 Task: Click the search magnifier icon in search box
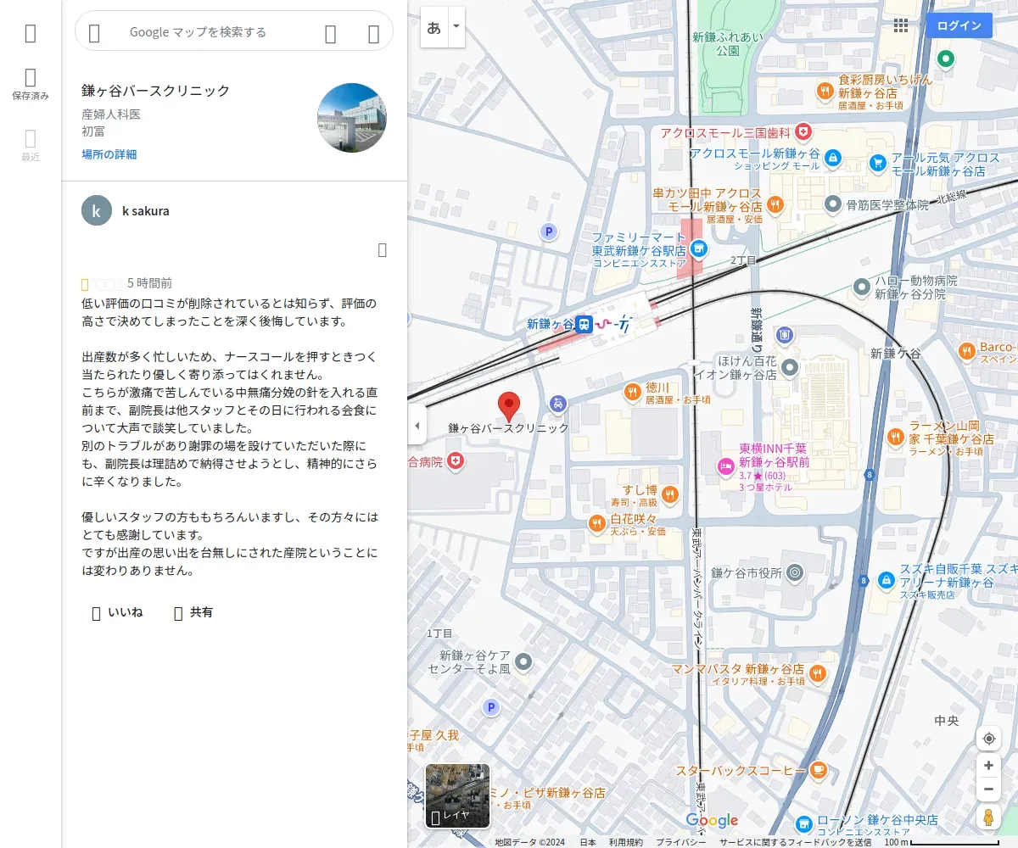(331, 33)
